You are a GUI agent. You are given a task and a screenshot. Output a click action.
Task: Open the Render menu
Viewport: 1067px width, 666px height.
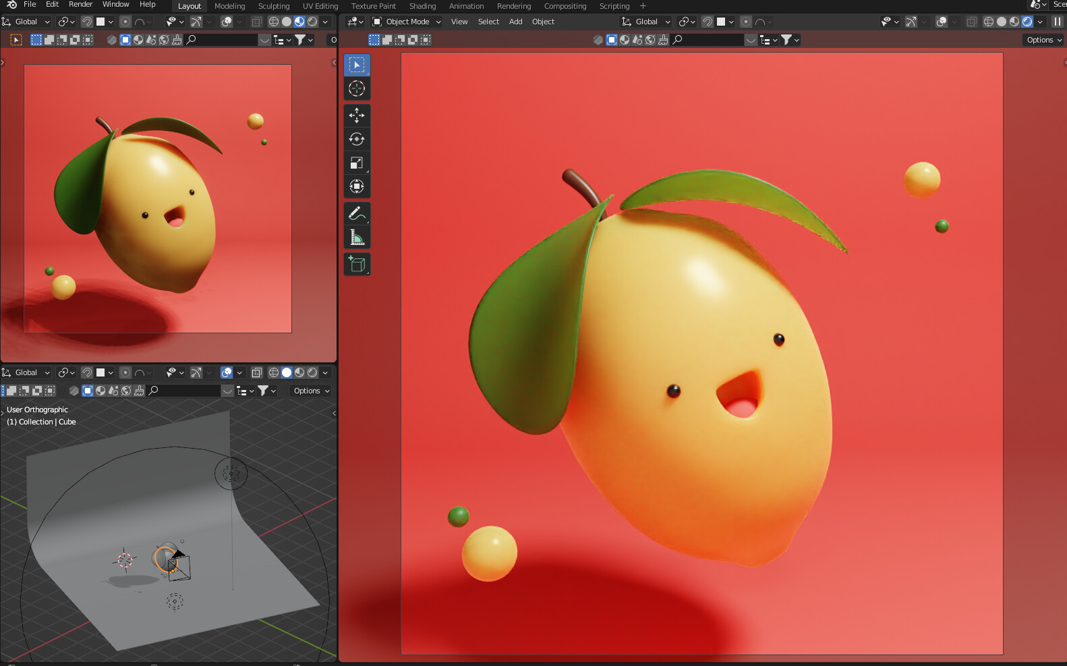tap(80, 5)
